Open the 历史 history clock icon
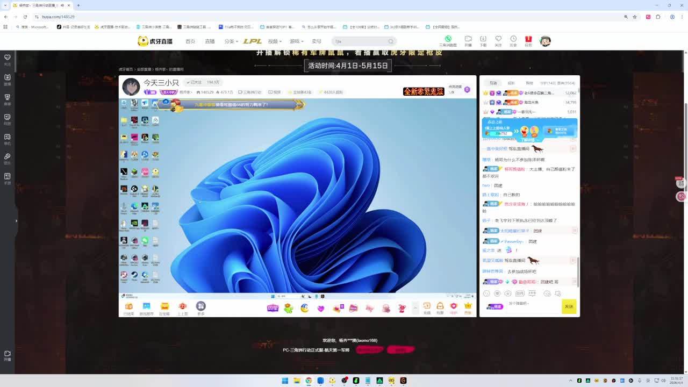This screenshot has width=688, height=387. pyautogui.click(x=513, y=40)
